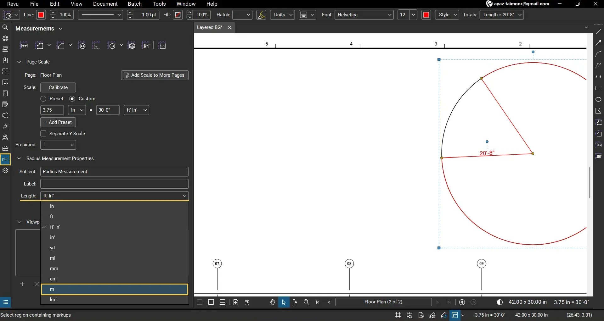Select the Length measurement tool

pyautogui.click(x=24, y=45)
